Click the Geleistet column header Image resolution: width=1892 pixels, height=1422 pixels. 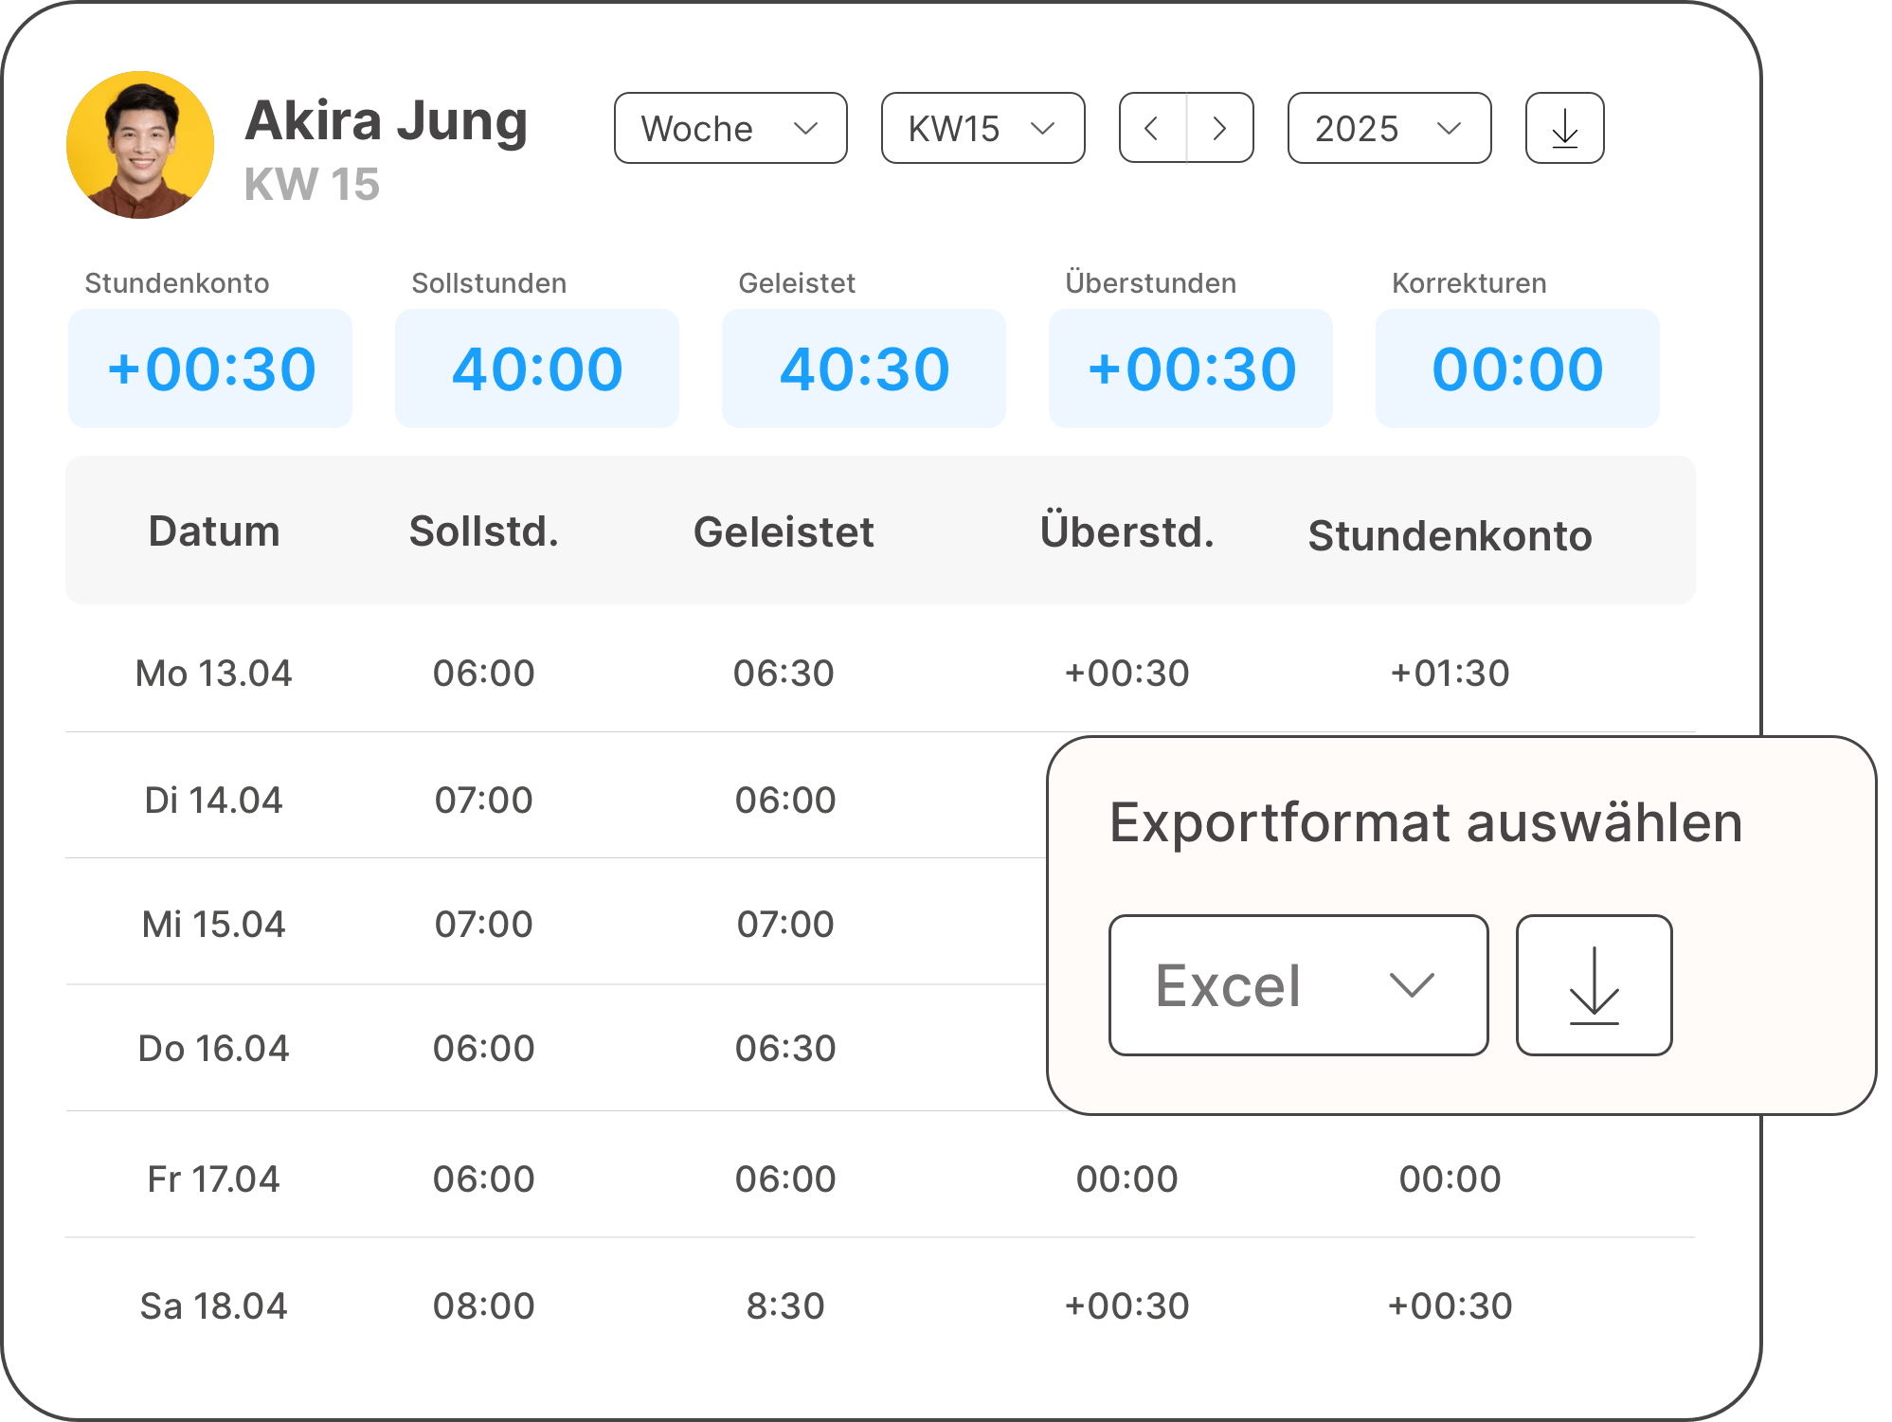(x=784, y=531)
